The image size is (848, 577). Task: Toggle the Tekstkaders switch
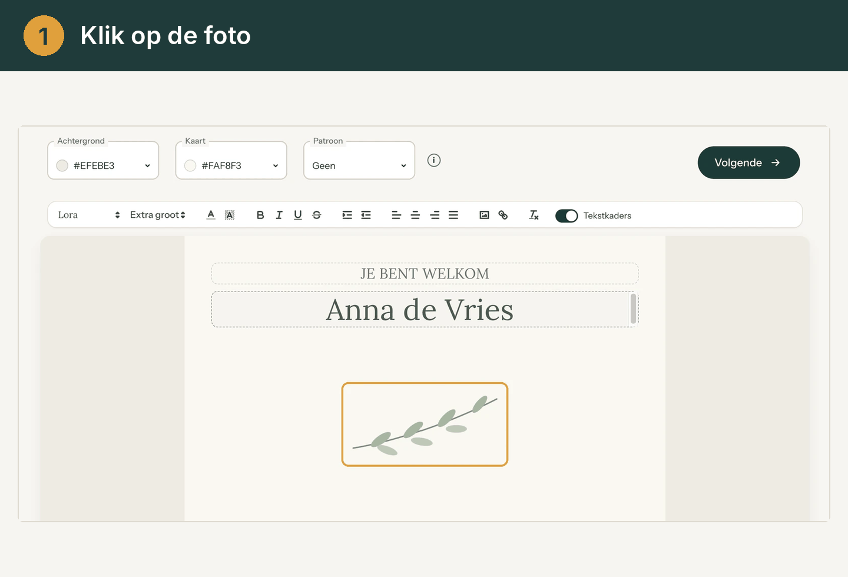click(x=567, y=215)
